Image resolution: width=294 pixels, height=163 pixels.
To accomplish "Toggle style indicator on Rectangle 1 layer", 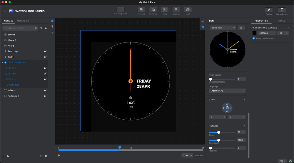I will pyautogui.click(x=45, y=96).
